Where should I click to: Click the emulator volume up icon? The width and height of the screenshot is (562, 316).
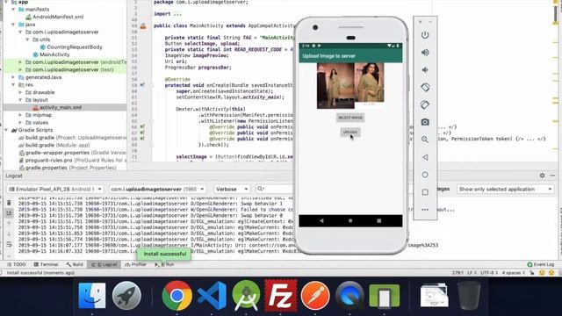pyautogui.click(x=425, y=53)
